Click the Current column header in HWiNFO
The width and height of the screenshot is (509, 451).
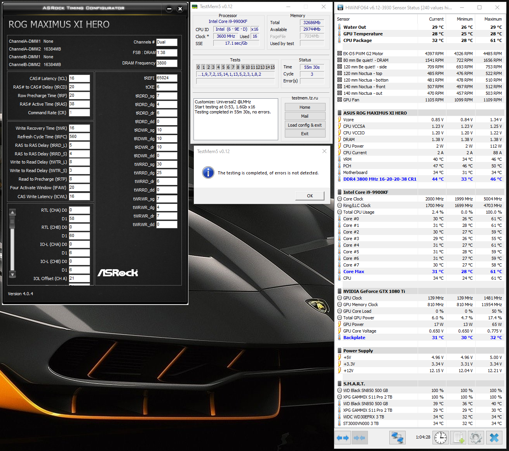click(x=432, y=19)
